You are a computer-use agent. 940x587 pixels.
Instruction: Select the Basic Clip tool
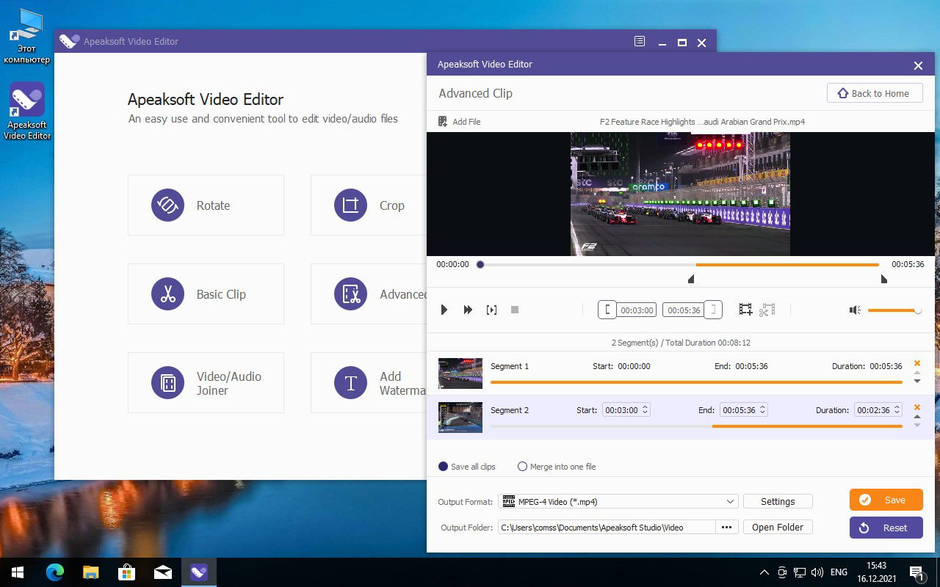206,293
